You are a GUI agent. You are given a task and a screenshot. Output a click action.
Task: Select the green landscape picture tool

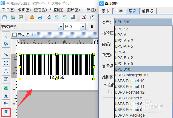click(6, 88)
